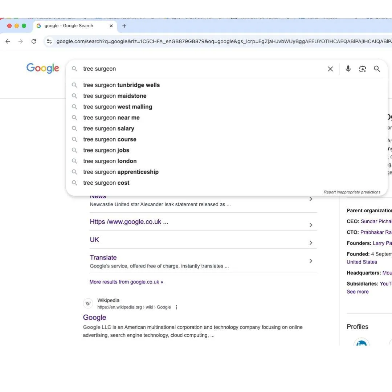Go forward to the next page
Screen dimensions: 392x392
pyautogui.click(x=21, y=41)
